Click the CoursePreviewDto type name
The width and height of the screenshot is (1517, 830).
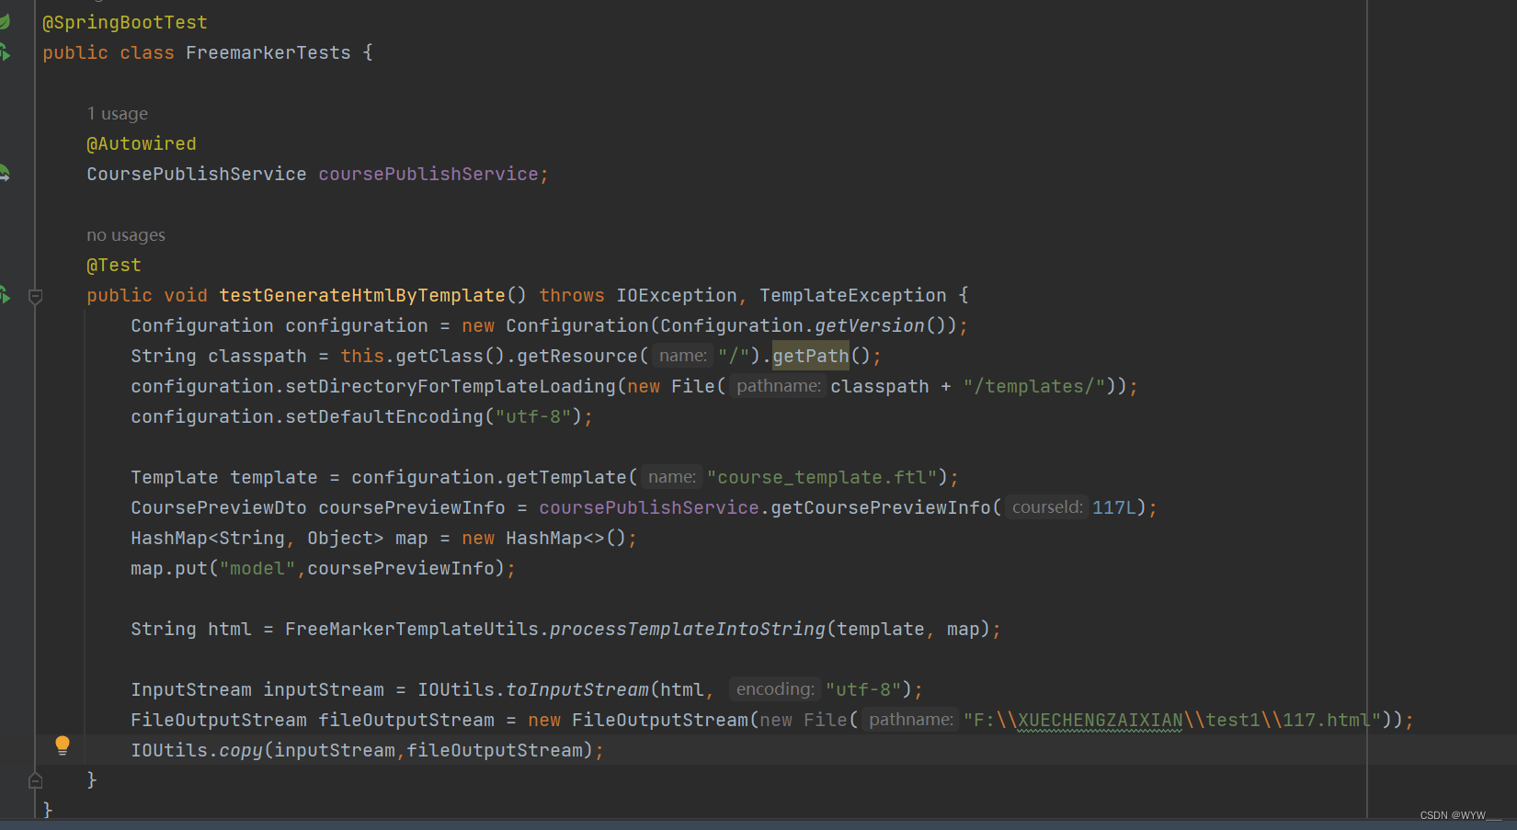pyautogui.click(x=219, y=507)
